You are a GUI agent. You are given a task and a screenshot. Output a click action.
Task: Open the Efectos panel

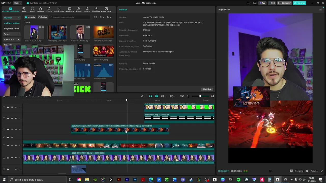tap(49, 10)
